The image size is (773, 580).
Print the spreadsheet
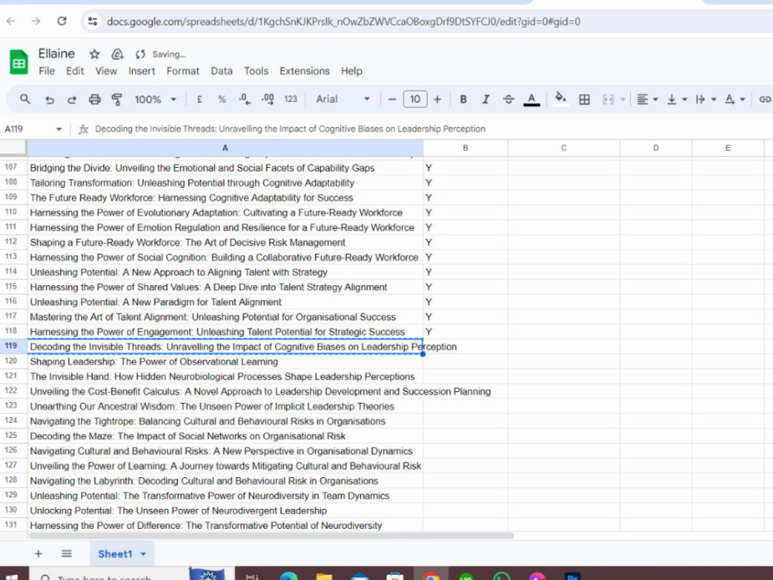[94, 100]
